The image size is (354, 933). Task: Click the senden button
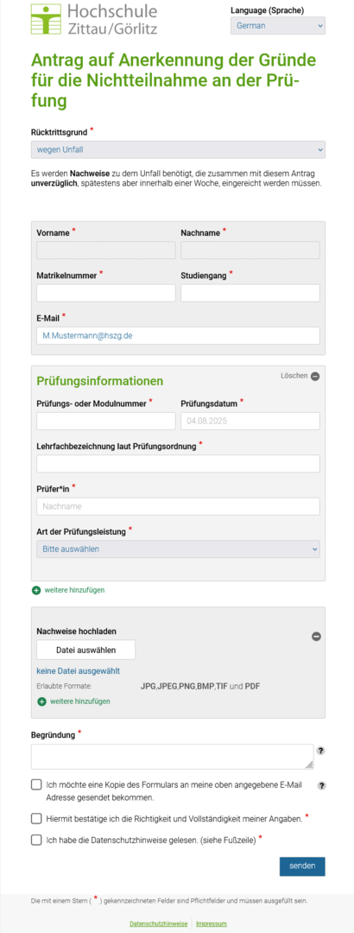302,866
